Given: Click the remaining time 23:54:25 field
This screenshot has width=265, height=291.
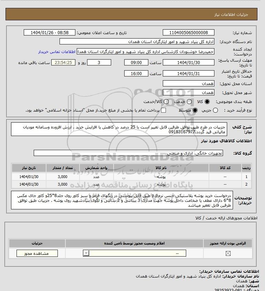Looking at the screenshot, I should (63, 63).
